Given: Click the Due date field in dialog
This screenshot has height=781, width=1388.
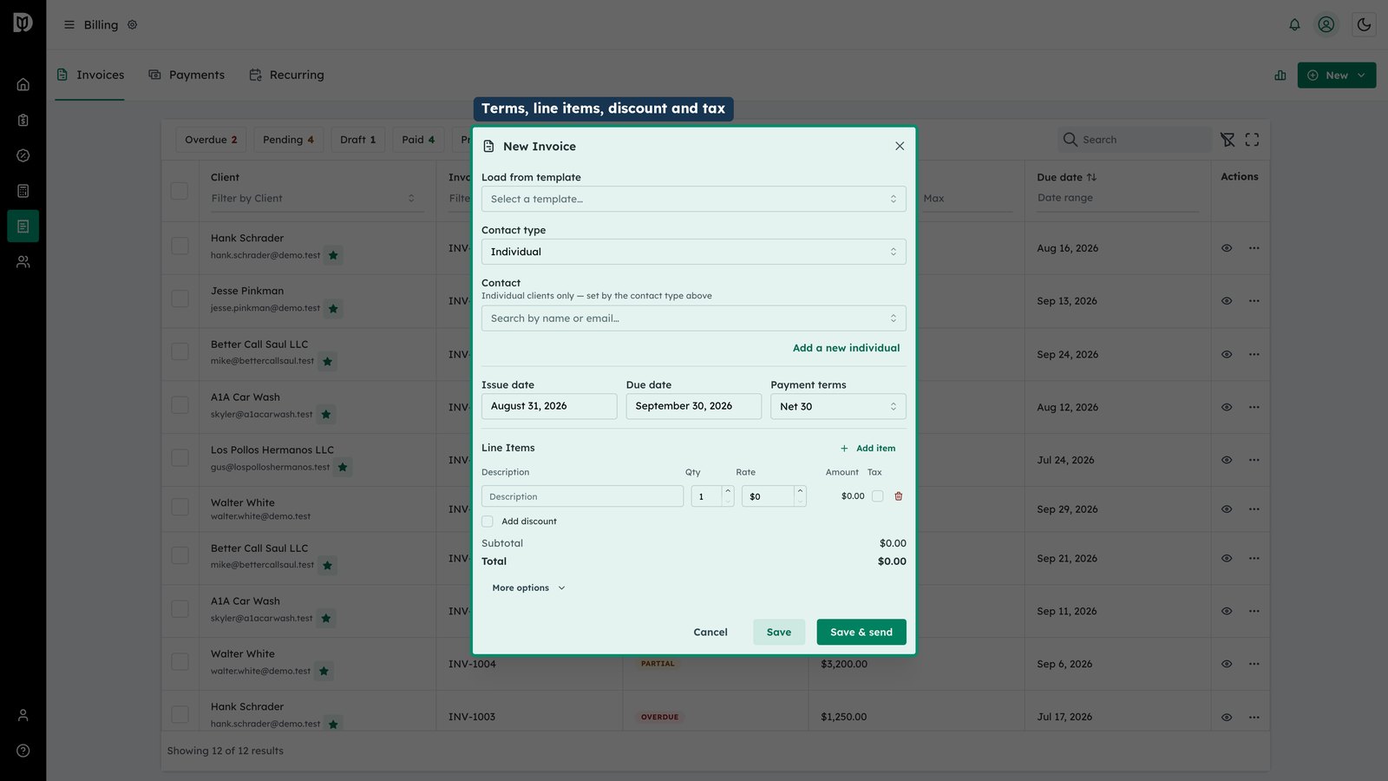Looking at the screenshot, I should [694, 406].
